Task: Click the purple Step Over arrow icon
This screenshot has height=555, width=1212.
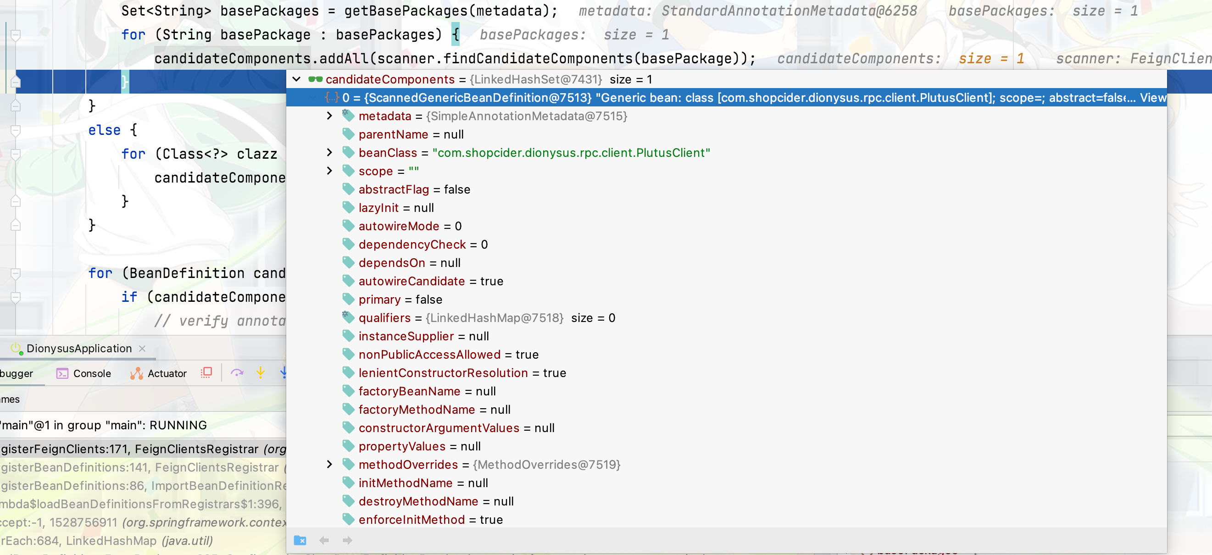Action: [x=237, y=373]
